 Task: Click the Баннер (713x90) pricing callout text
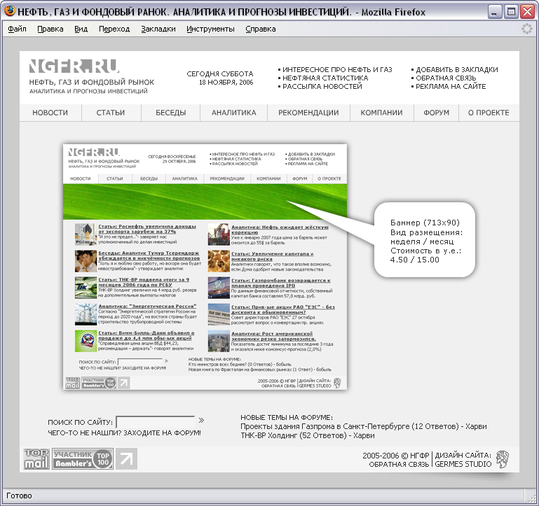click(425, 241)
